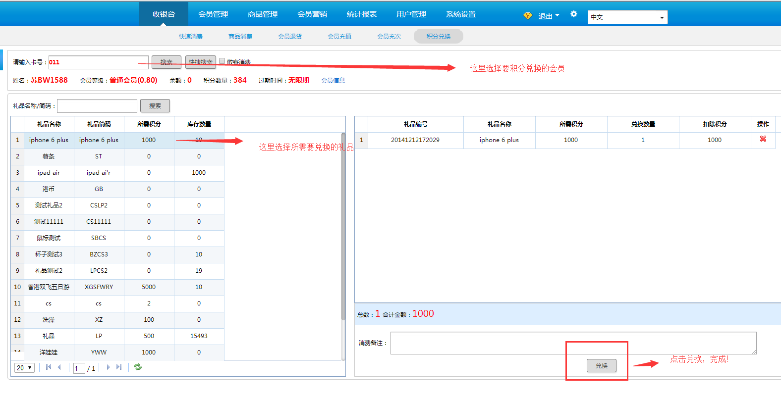Open the 会员信息 link

(x=333, y=81)
